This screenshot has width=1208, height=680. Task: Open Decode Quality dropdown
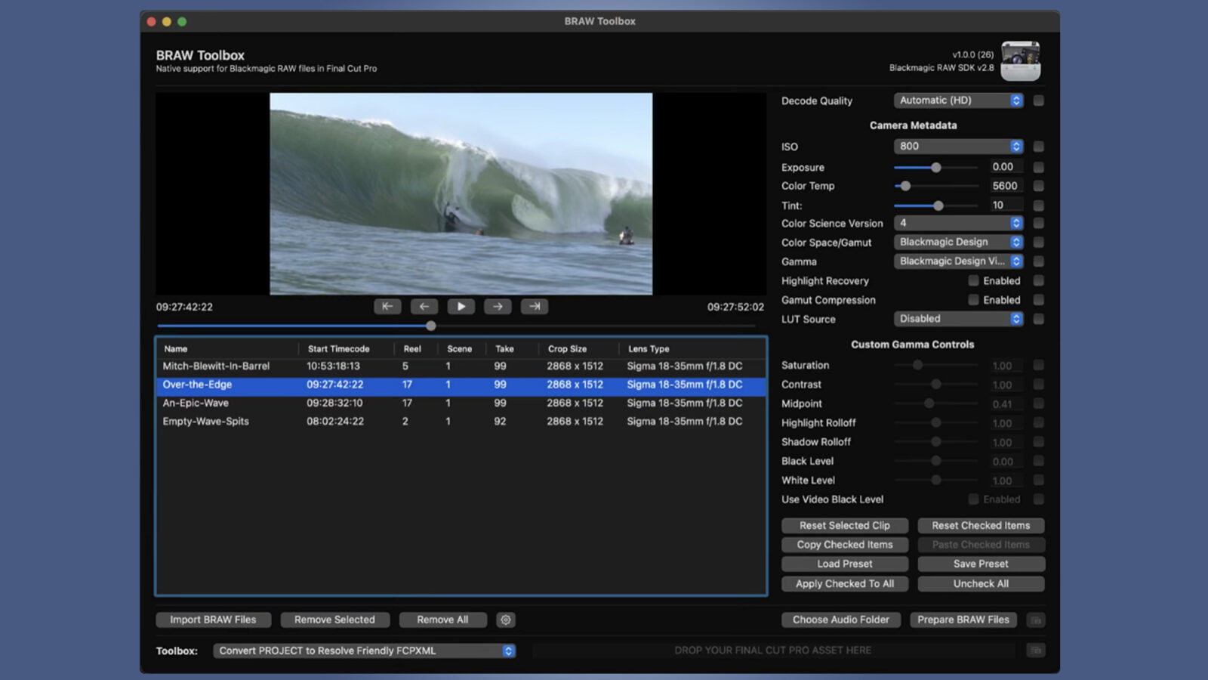(x=958, y=100)
